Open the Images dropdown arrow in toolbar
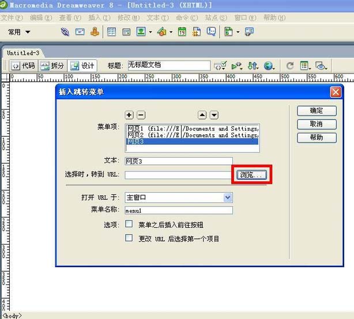The image size is (354, 319). coord(150,32)
